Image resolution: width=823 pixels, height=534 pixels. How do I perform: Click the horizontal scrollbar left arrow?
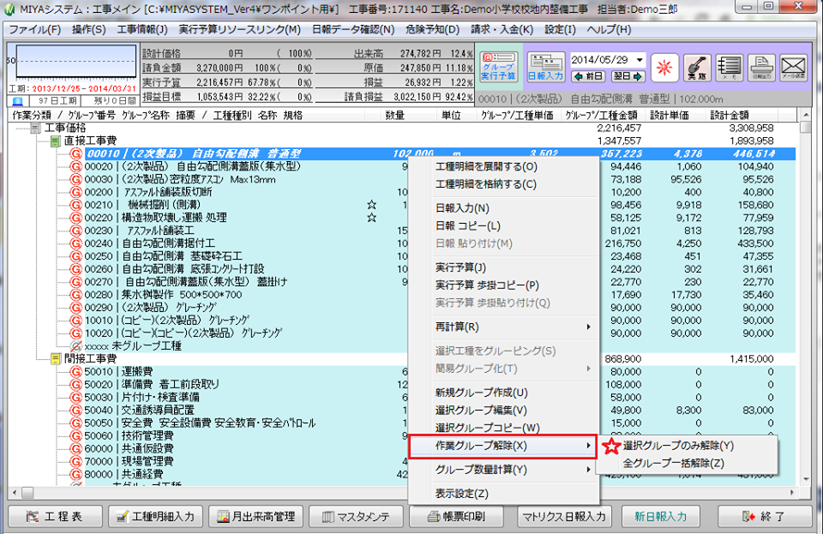pyautogui.click(x=15, y=493)
